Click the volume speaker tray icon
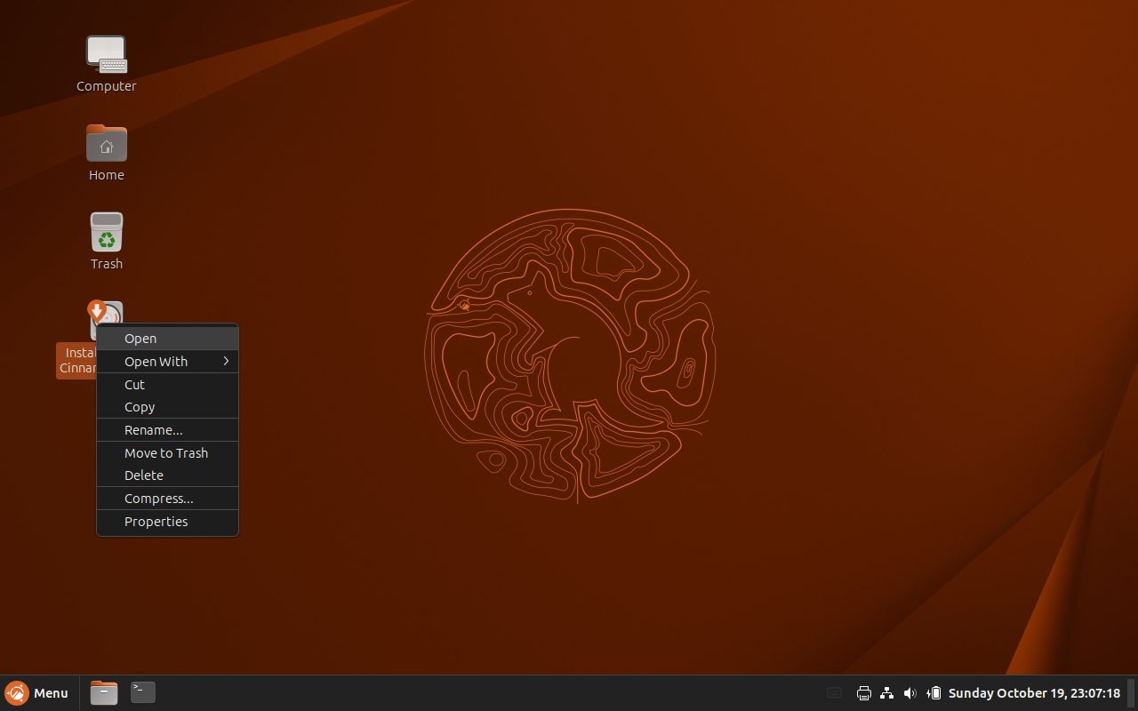The image size is (1138, 711). pos(910,693)
